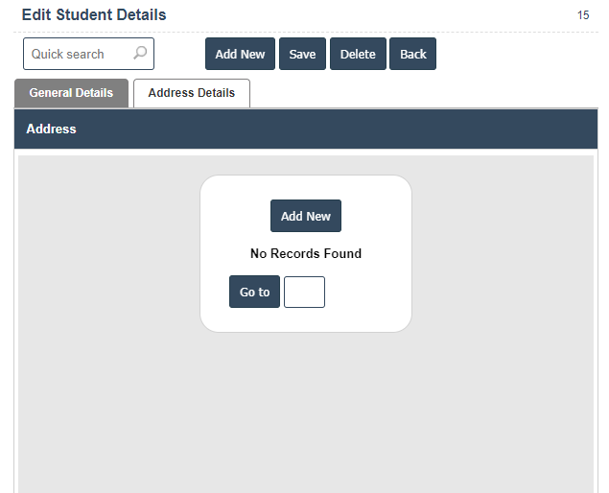Click the dark Address section header bar
The width and height of the screenshot is (609, 493).
point(307,129)
